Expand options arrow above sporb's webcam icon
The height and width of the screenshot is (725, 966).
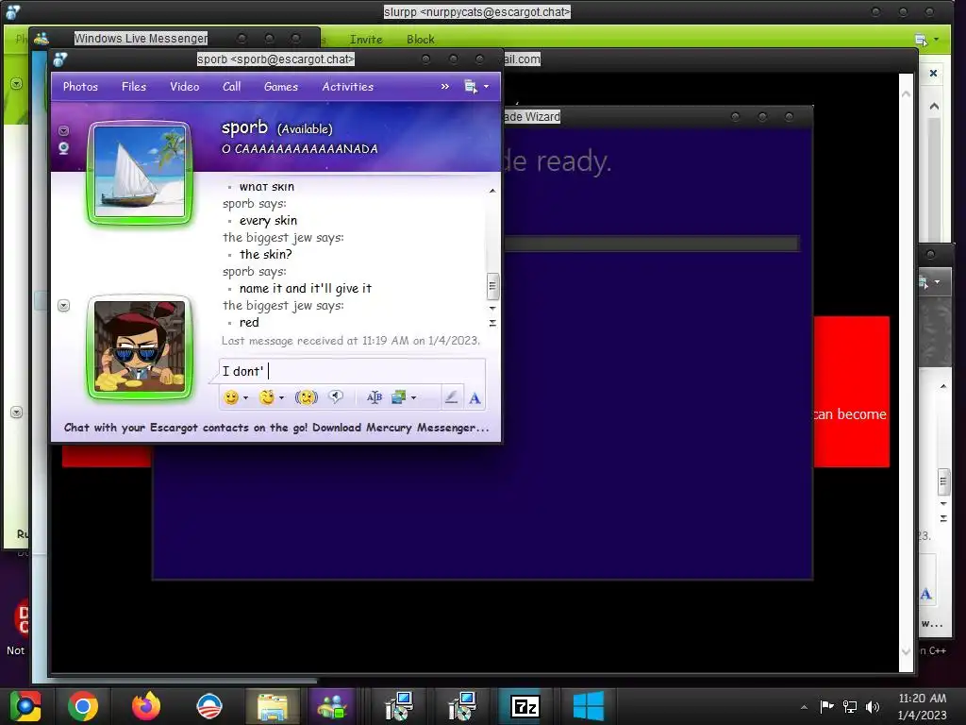pos(63,130)
